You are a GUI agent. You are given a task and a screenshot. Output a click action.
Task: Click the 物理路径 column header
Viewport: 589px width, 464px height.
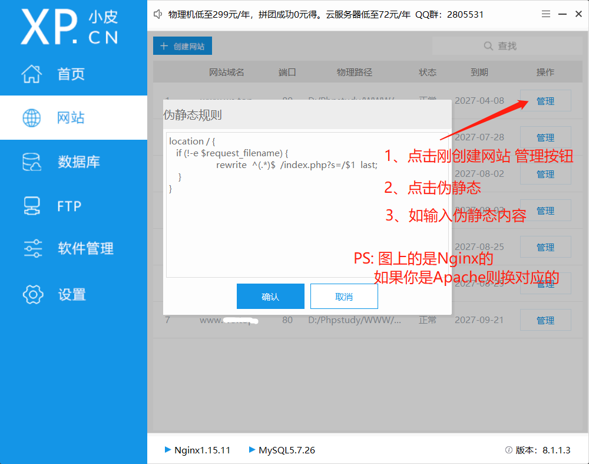[354, 72]
